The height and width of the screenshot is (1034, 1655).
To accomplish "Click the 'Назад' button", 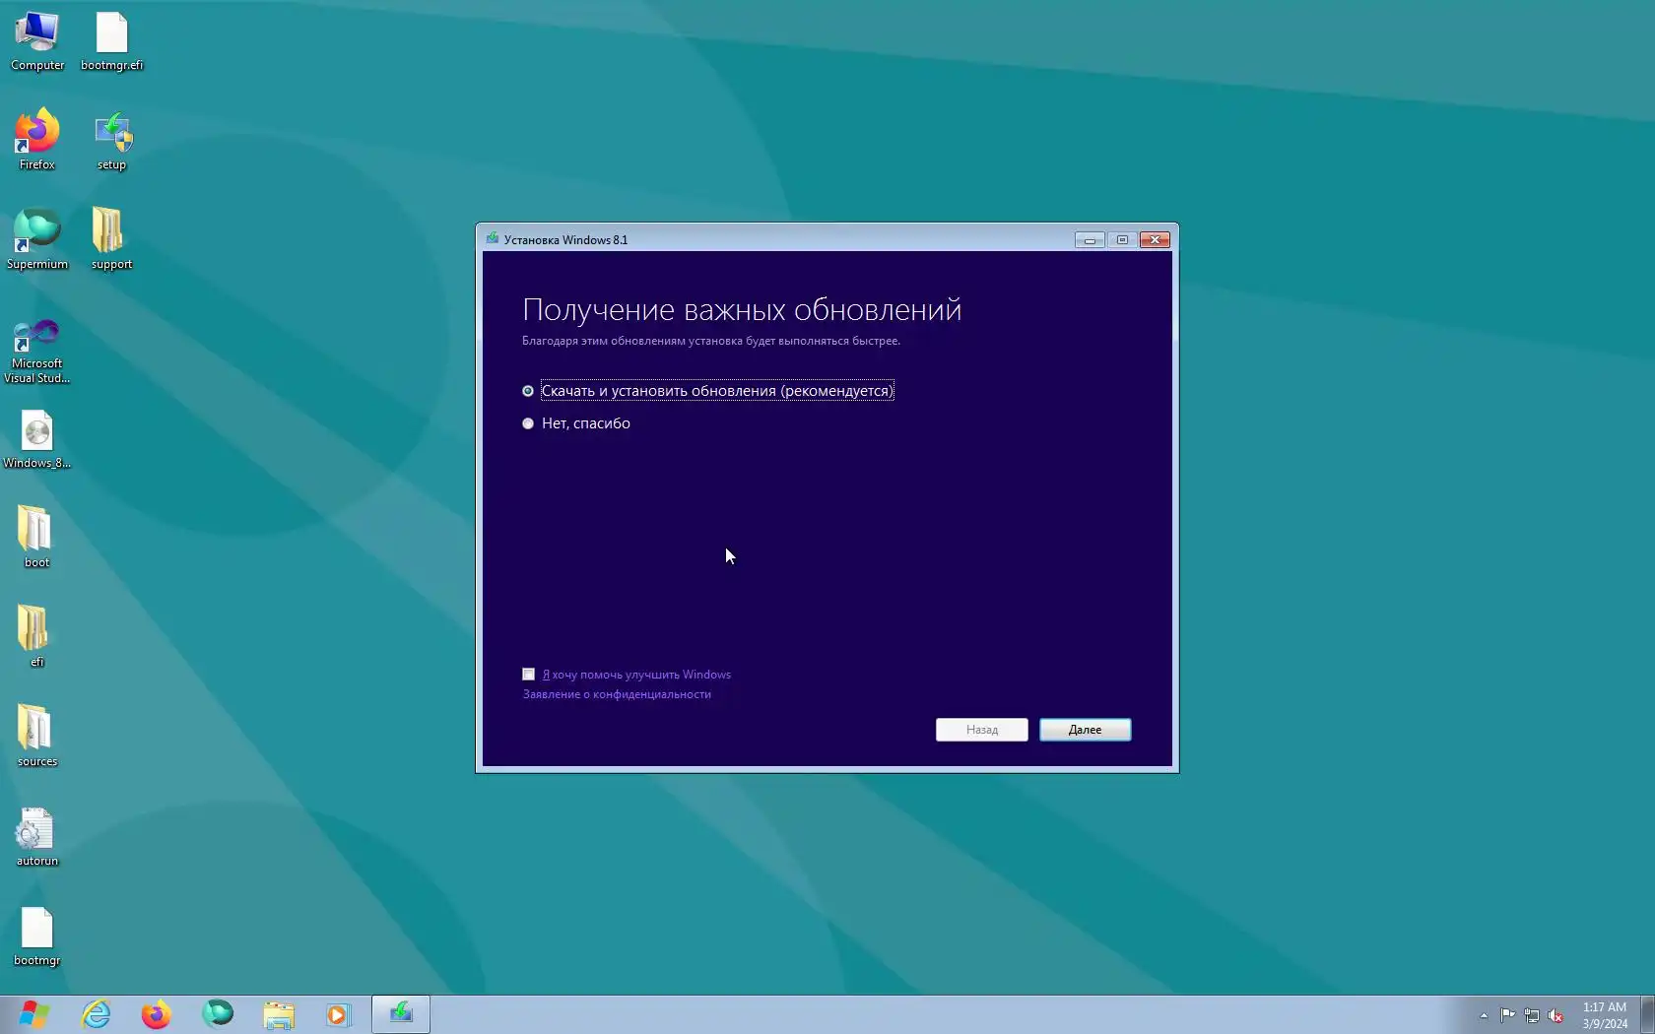I will (x=982, y=730).
